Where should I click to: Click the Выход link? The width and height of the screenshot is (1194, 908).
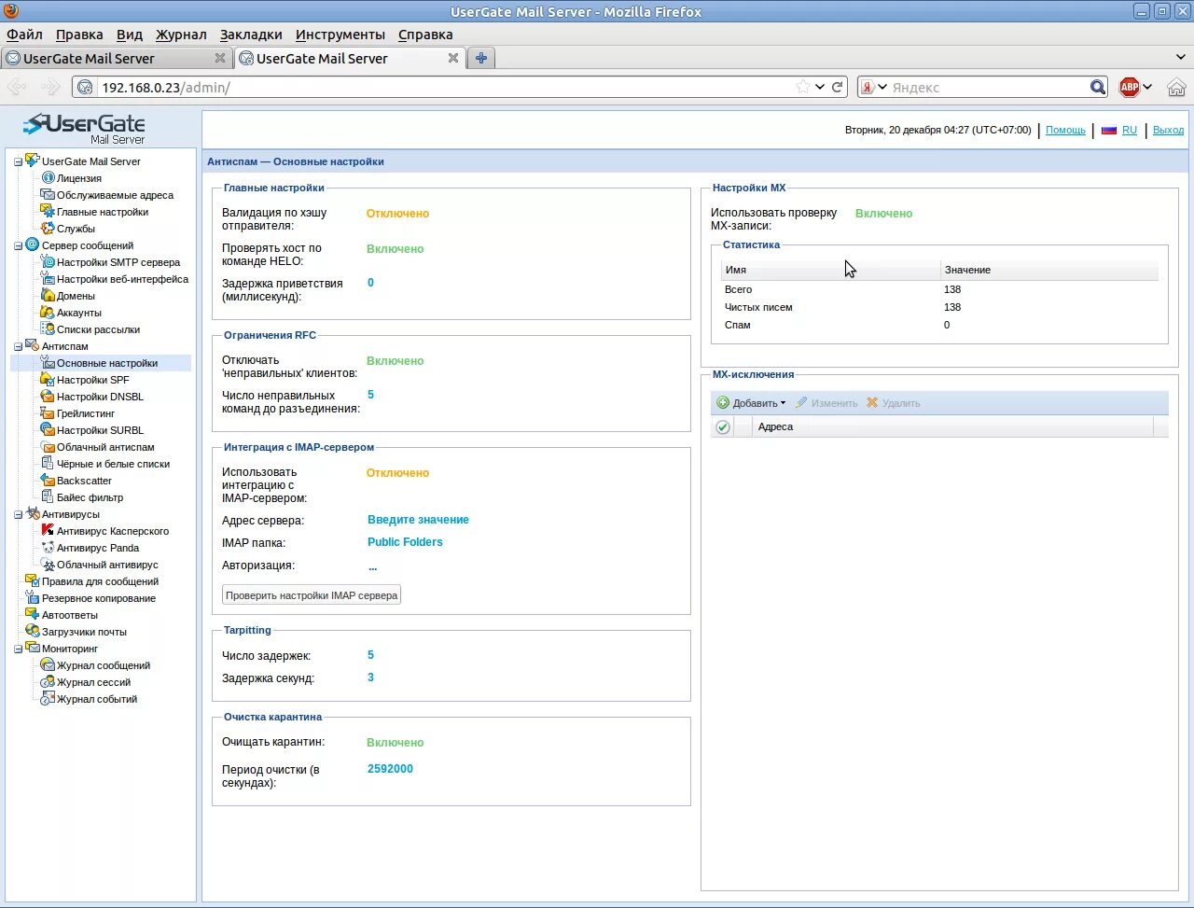coord(1168,131)
